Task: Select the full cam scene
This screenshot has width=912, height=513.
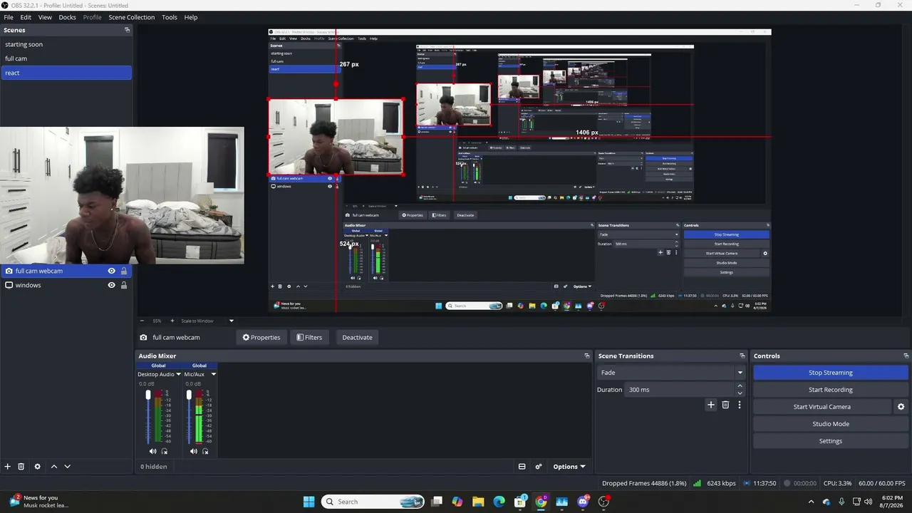Action: pyautogui.click(x=66, y=58)
